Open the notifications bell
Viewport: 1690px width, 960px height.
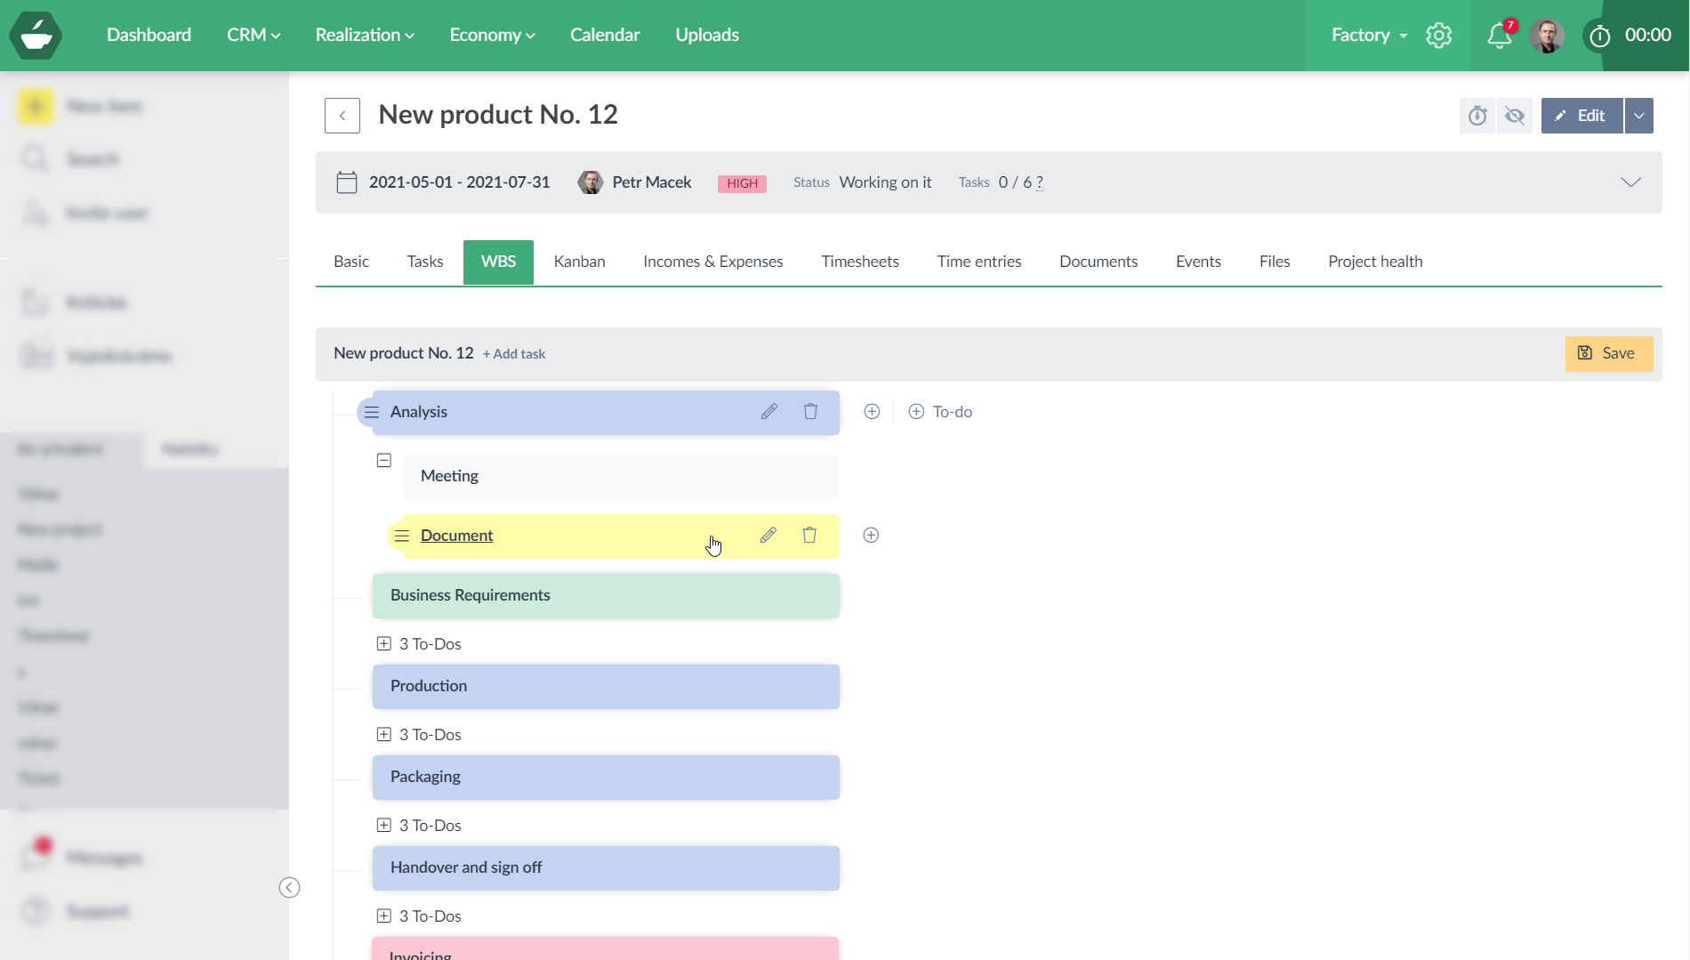click(x=1499, y=36)
